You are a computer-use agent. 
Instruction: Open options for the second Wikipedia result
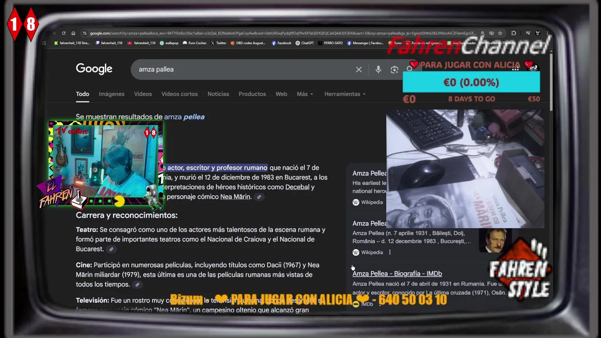tap(390, 253)
